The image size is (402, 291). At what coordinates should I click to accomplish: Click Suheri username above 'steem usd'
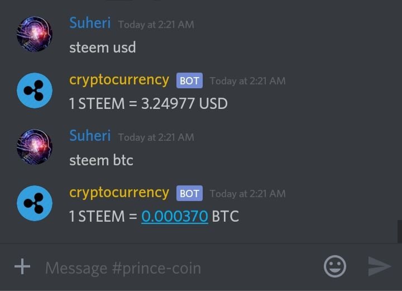[x=90, y=22]
